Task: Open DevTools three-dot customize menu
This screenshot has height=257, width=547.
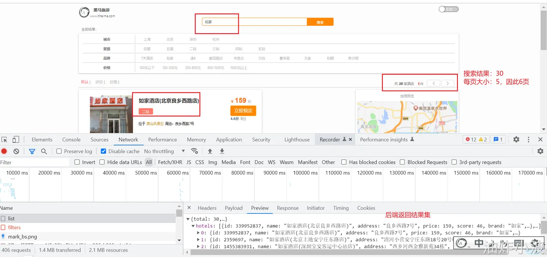Action: 529,140
